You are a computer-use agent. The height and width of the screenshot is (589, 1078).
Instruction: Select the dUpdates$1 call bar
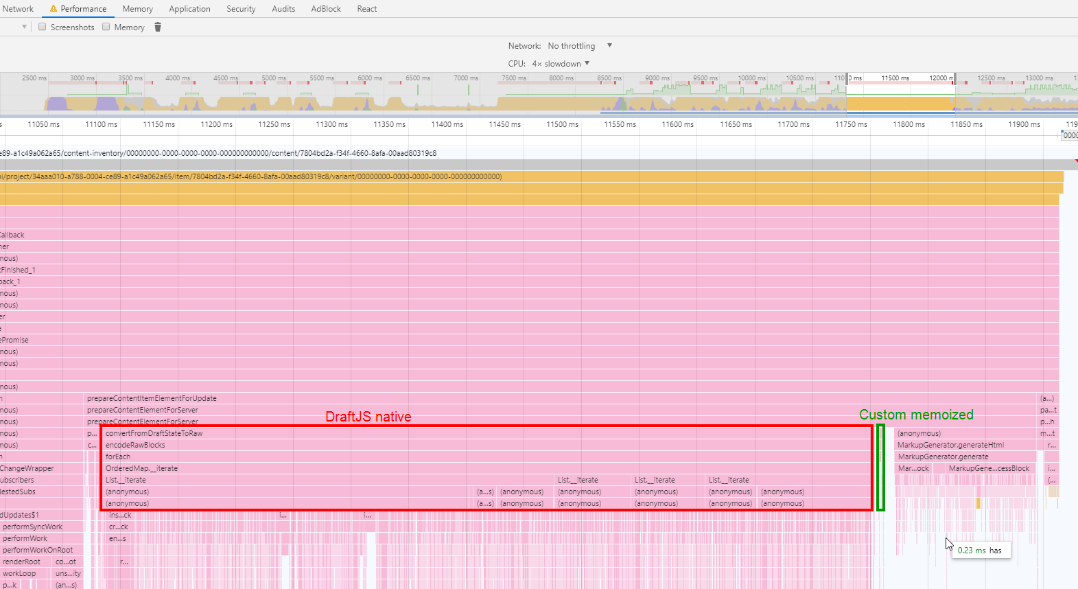41,515
